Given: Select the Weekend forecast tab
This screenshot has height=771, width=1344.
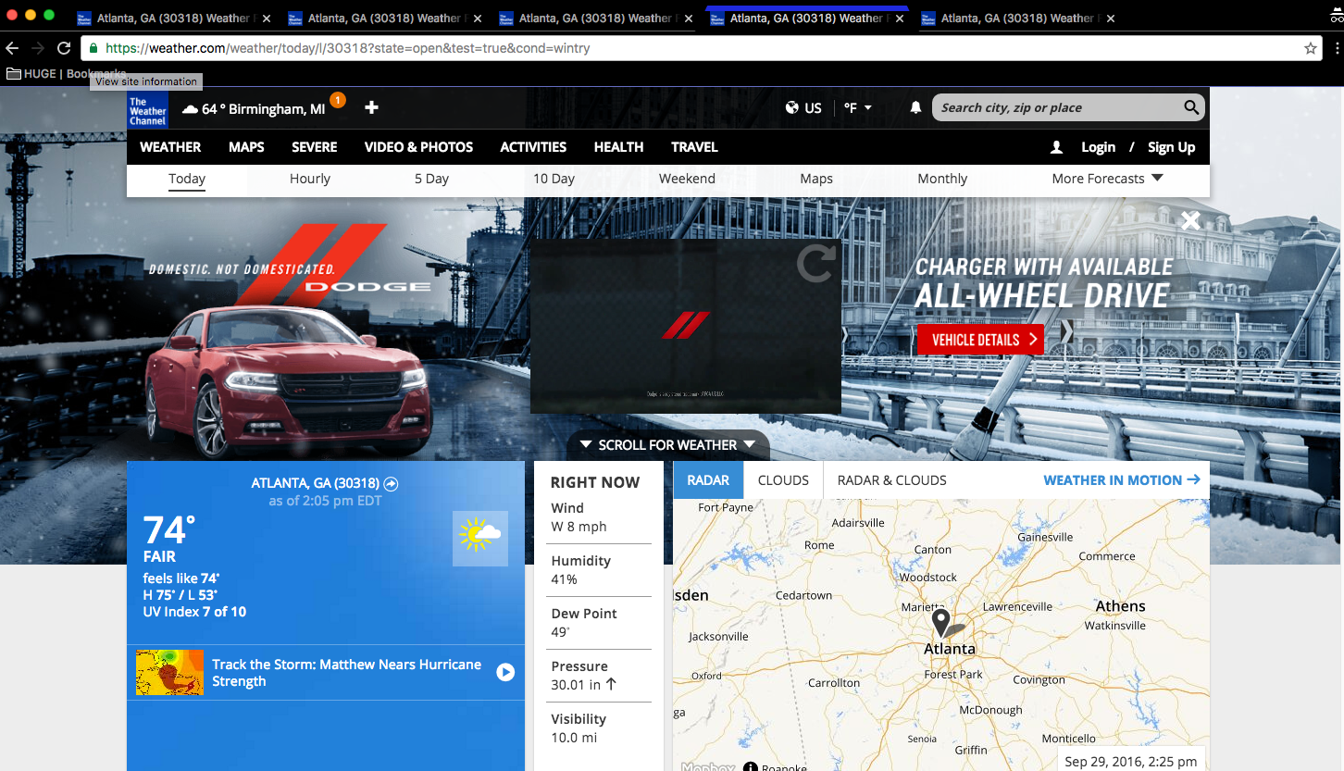Looking at the screenshot, I should 687,179.
